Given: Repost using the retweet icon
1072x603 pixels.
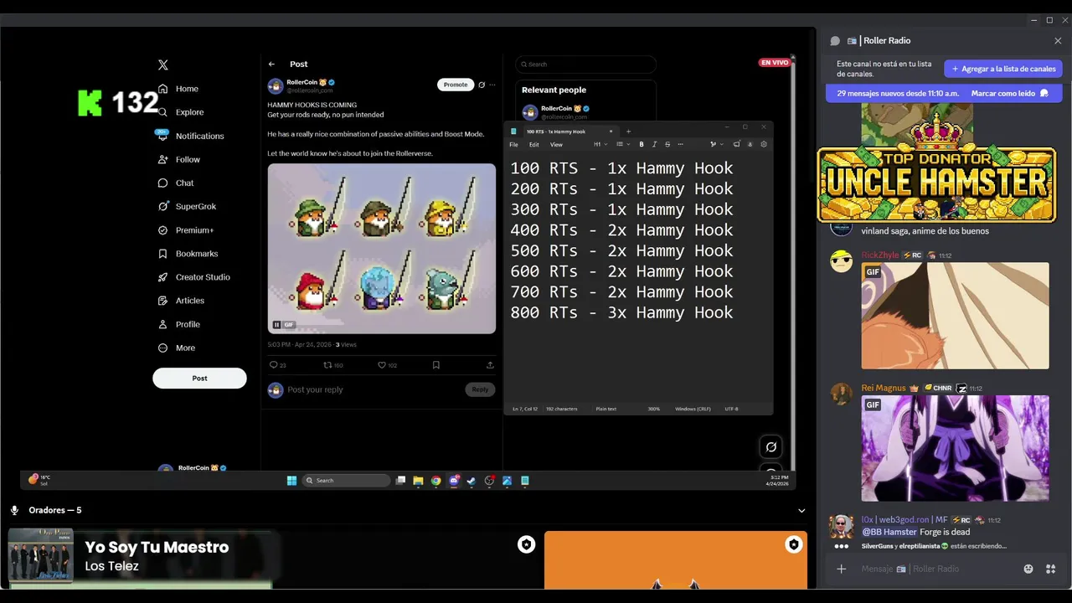Looking at the screenshot, I should (327, 365).
